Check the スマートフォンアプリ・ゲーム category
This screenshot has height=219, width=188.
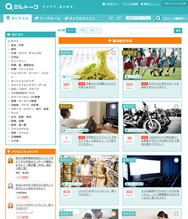tap(9, 85)
